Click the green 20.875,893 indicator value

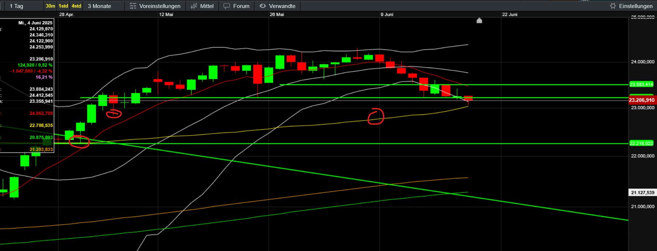click(41, 138)
